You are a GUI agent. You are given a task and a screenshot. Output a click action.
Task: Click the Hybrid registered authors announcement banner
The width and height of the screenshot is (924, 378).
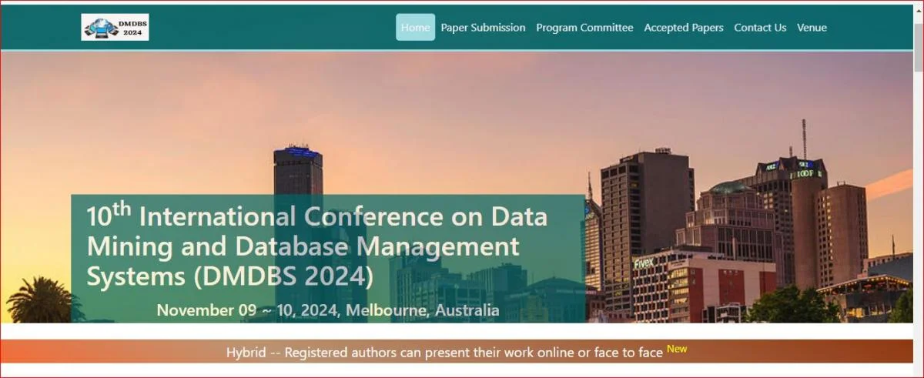[x=457, y=351]
